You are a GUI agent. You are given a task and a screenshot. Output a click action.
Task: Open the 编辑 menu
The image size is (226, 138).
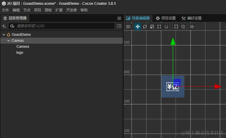[16, 10]
